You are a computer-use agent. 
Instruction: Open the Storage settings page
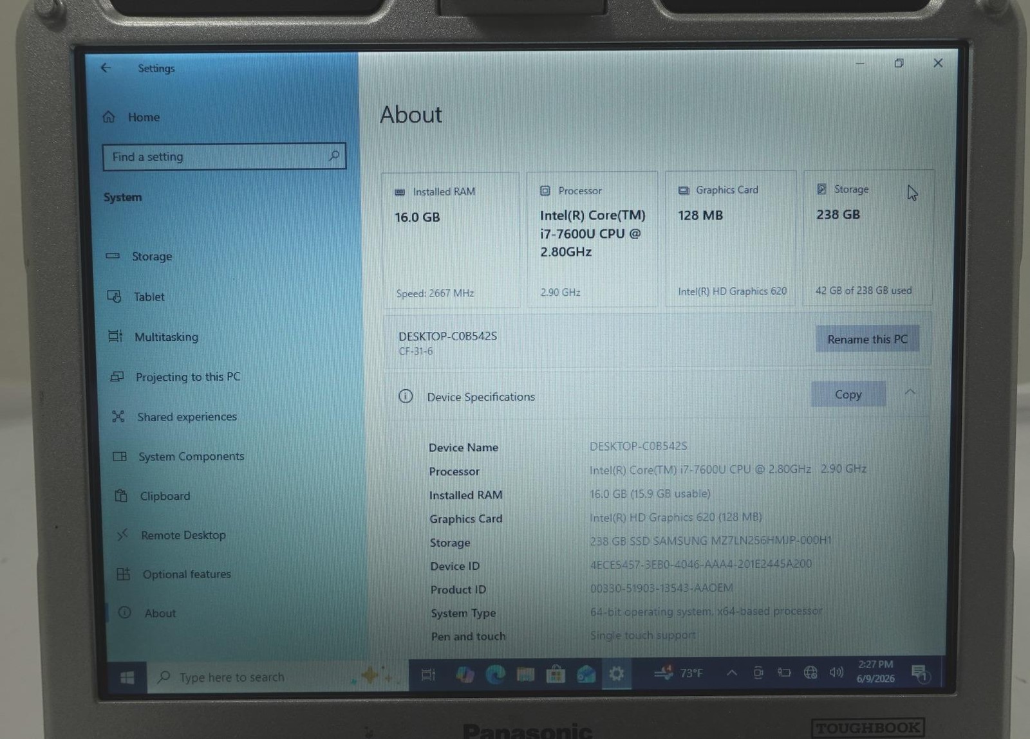pos(152,256)
